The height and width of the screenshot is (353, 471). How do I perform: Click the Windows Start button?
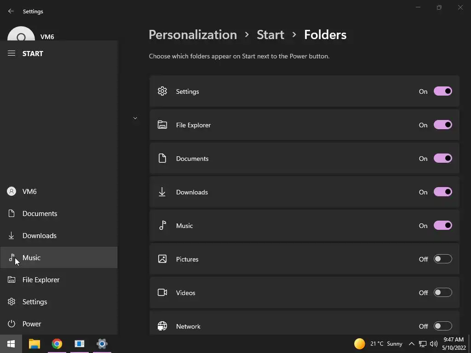coord(11,344)
